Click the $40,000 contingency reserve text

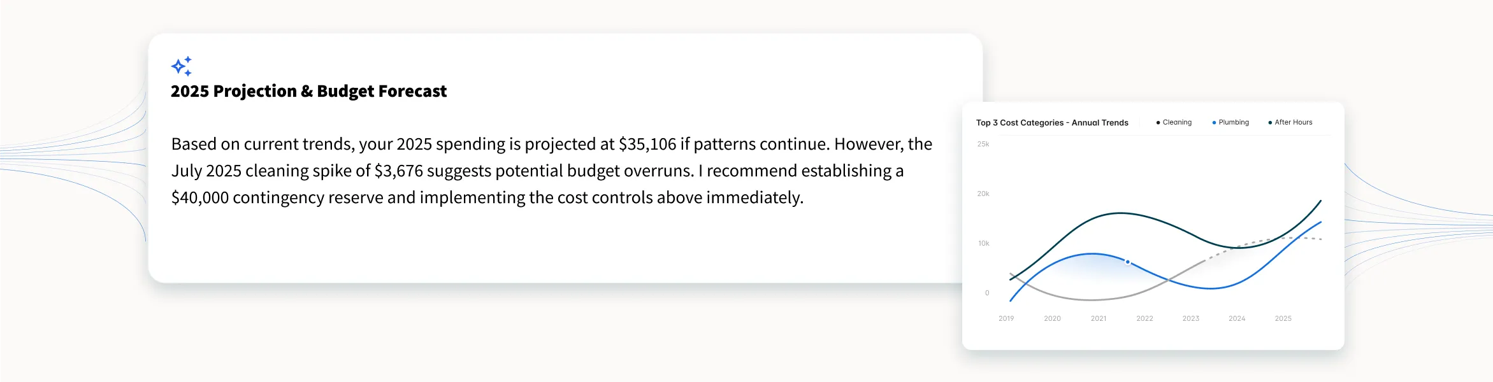click(200, 198)
